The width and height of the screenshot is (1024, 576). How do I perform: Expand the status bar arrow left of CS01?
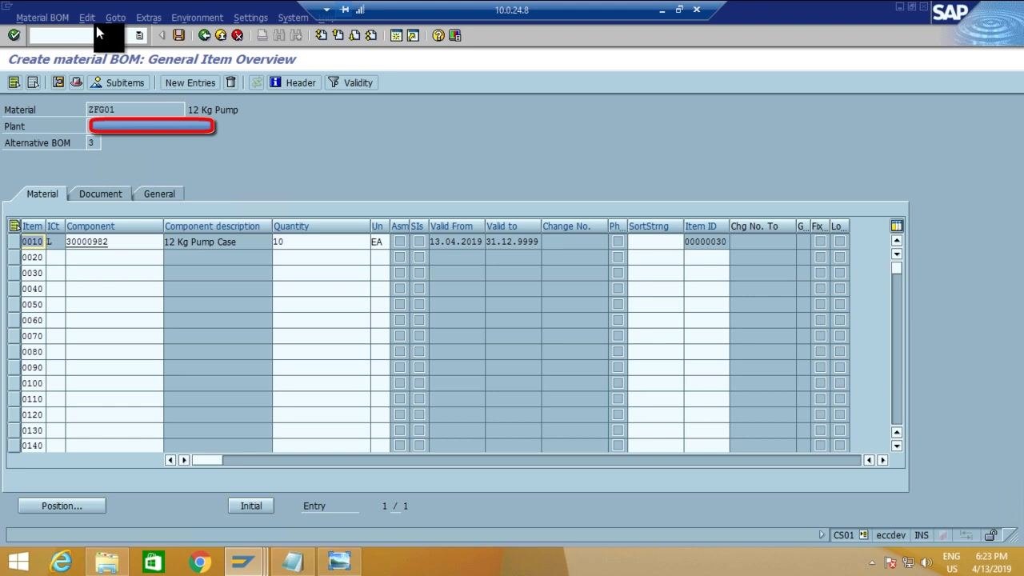click(822, 535)
